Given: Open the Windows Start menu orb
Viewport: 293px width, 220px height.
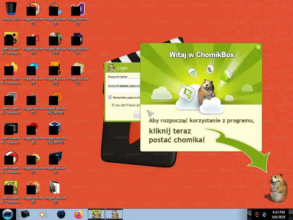Looking at the screenshot, I should coord(7,214).
